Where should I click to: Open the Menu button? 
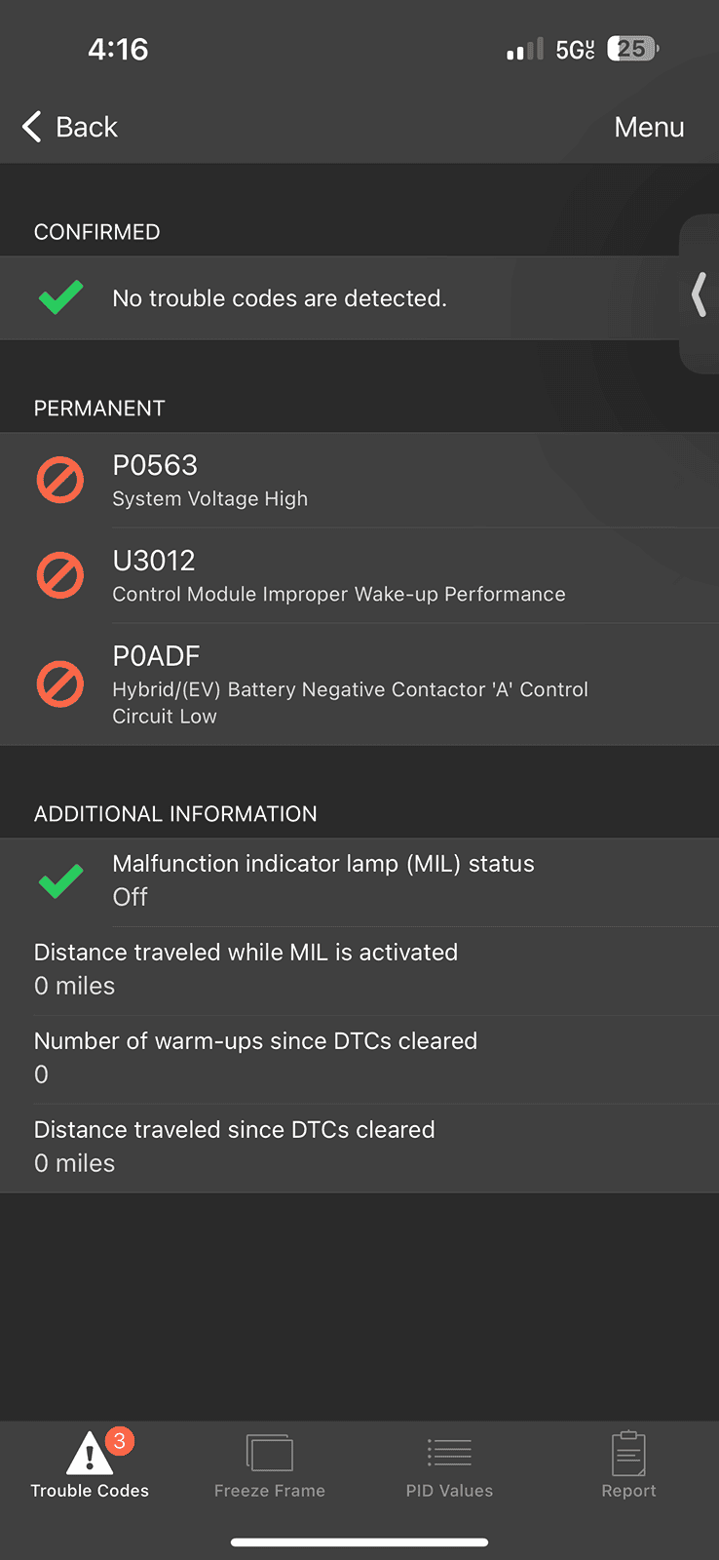pyautogui.click(x=649, y=127)
